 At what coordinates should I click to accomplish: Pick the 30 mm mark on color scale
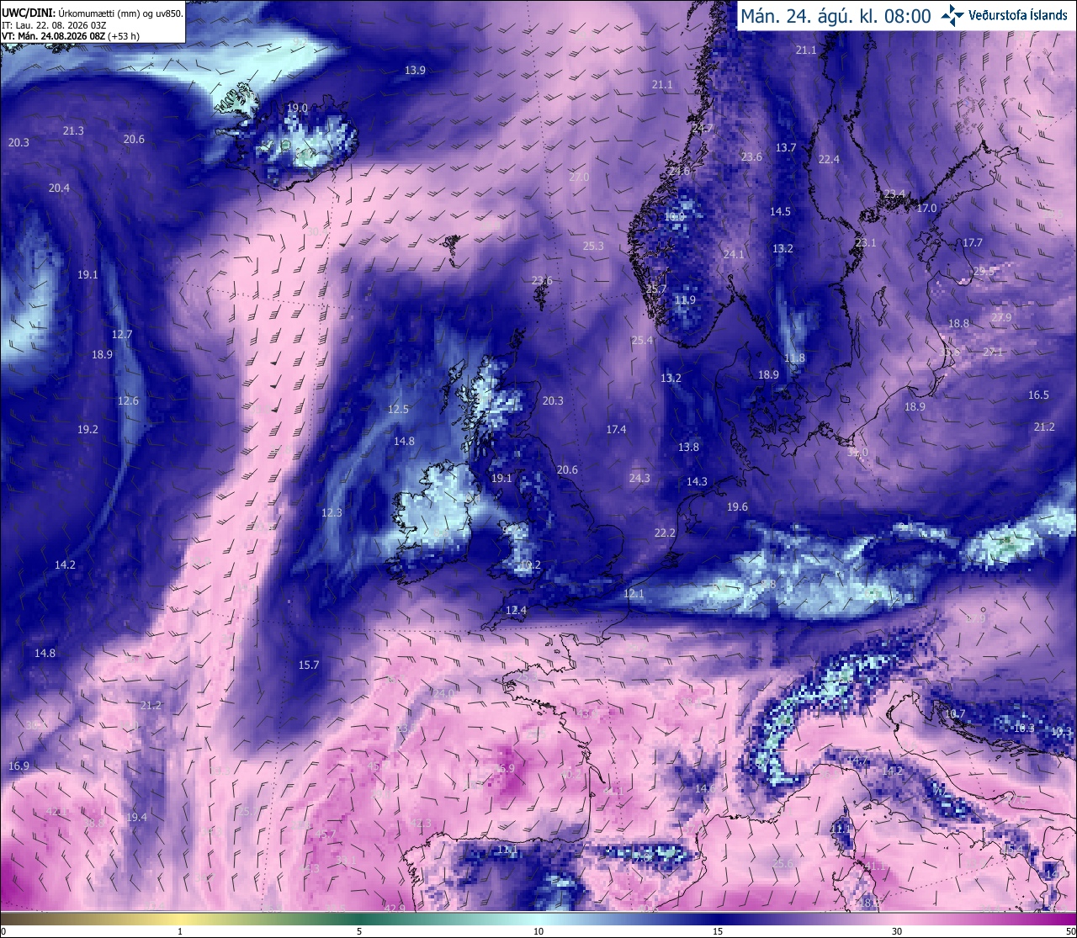tap(897, 931)
